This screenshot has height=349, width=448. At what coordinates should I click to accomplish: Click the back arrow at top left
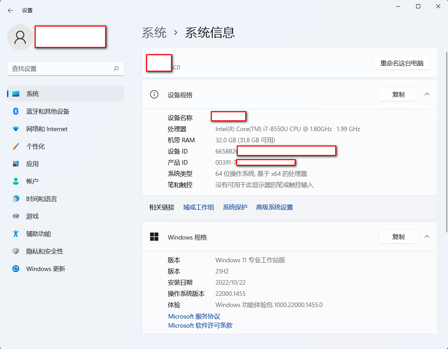click(x=10, y=10)
